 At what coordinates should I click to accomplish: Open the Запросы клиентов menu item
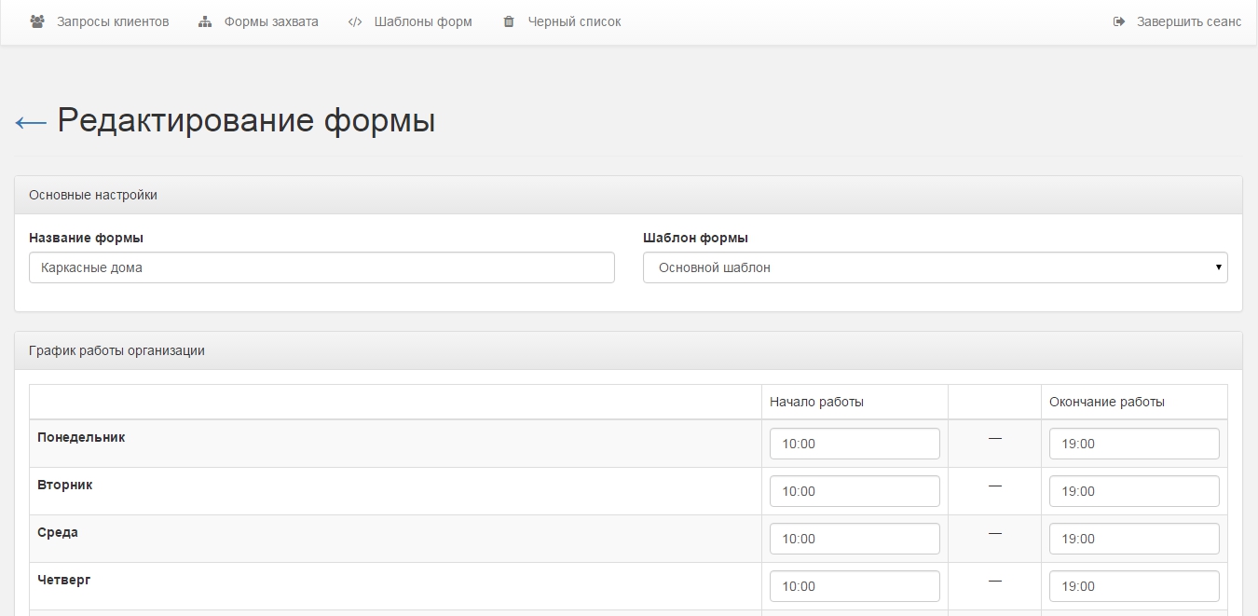(x=113, y=21)
